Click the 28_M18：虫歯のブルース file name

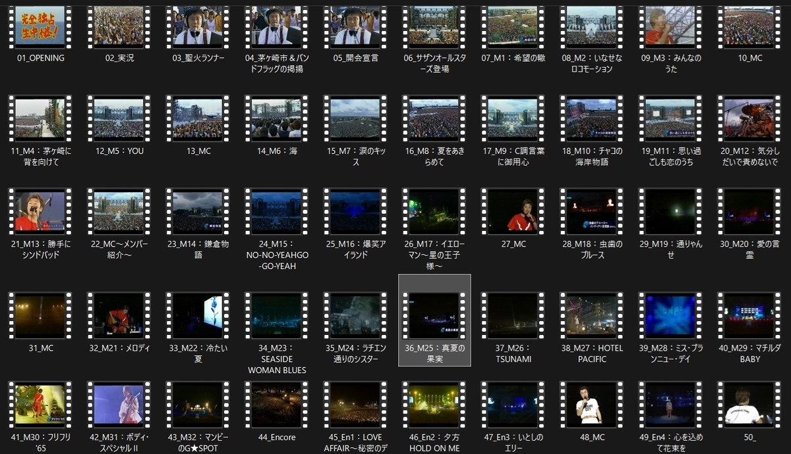tap(592, 249)
